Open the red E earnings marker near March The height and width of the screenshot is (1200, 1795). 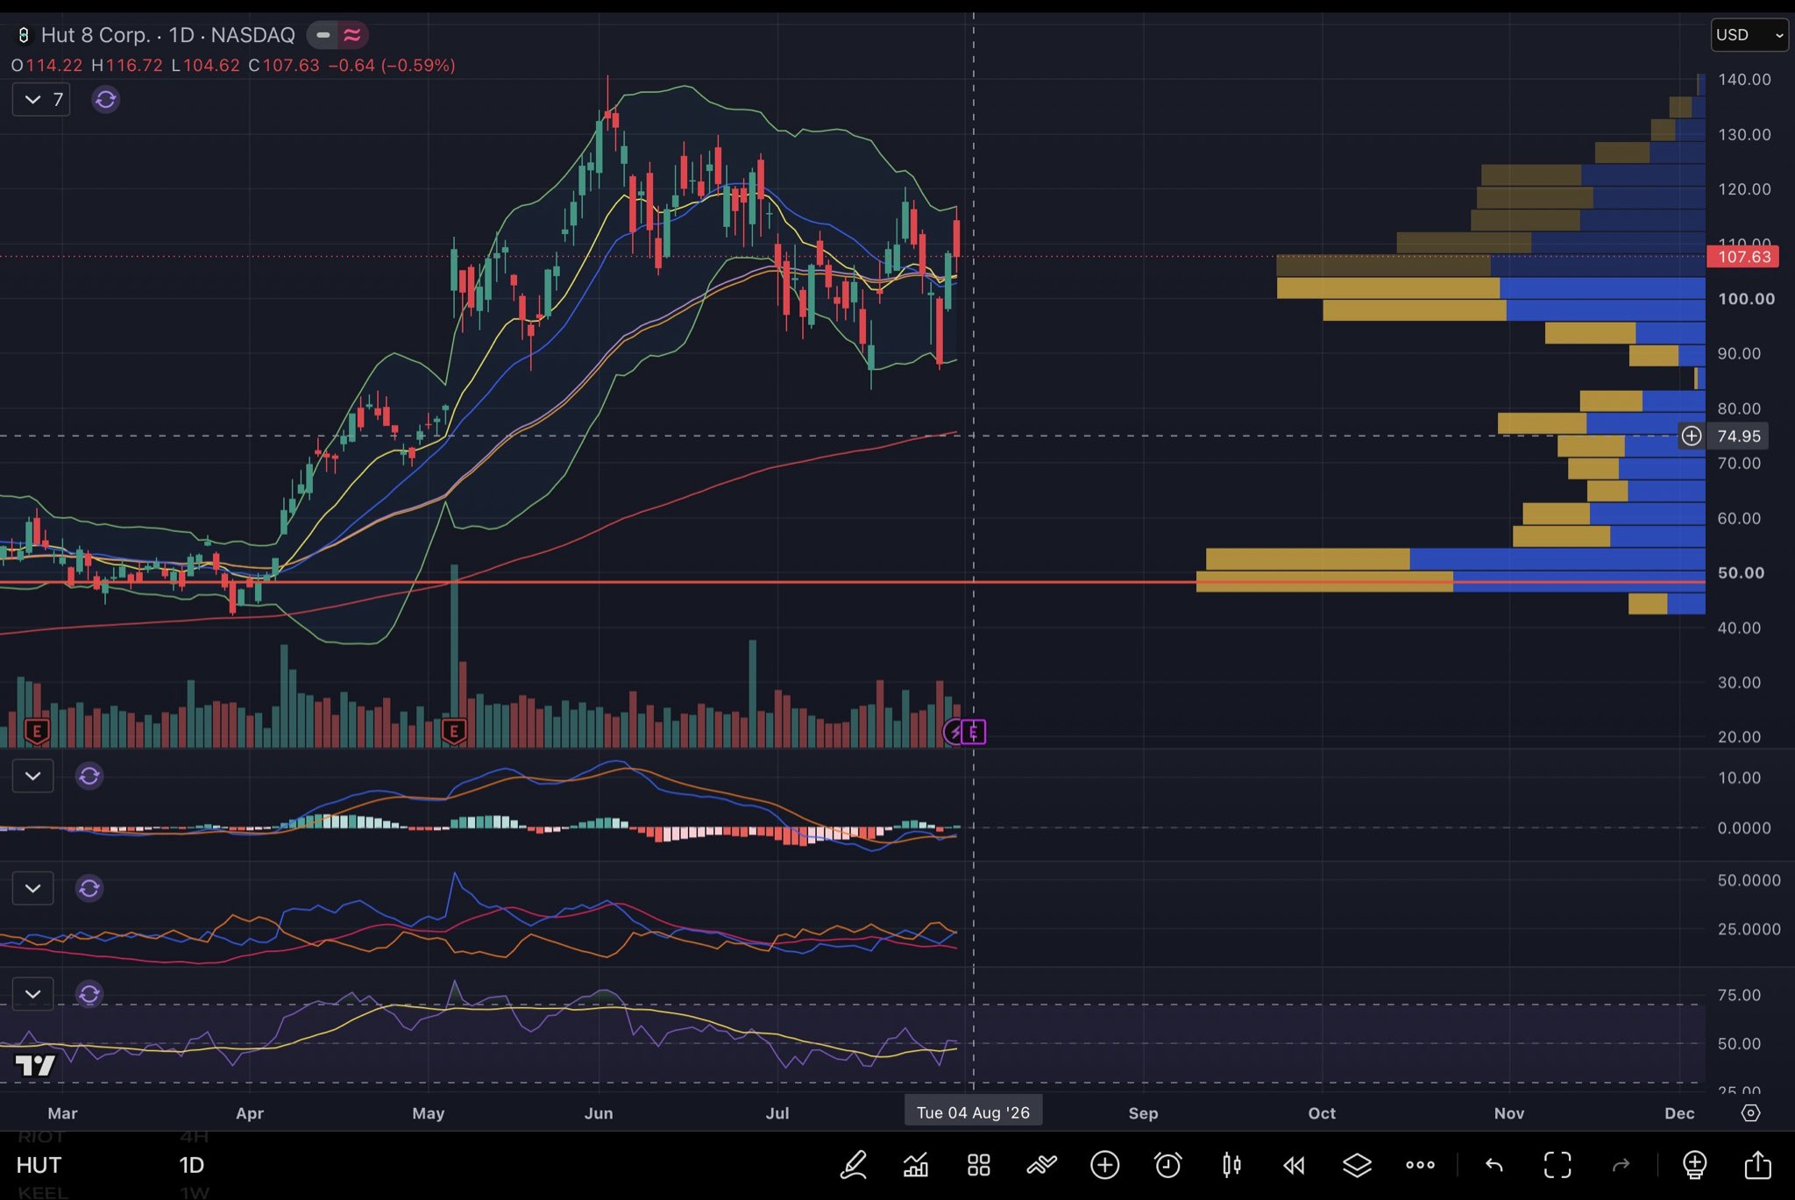click(37, 732)
